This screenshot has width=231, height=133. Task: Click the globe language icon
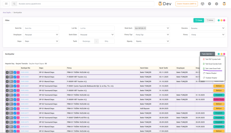point(210,4)
